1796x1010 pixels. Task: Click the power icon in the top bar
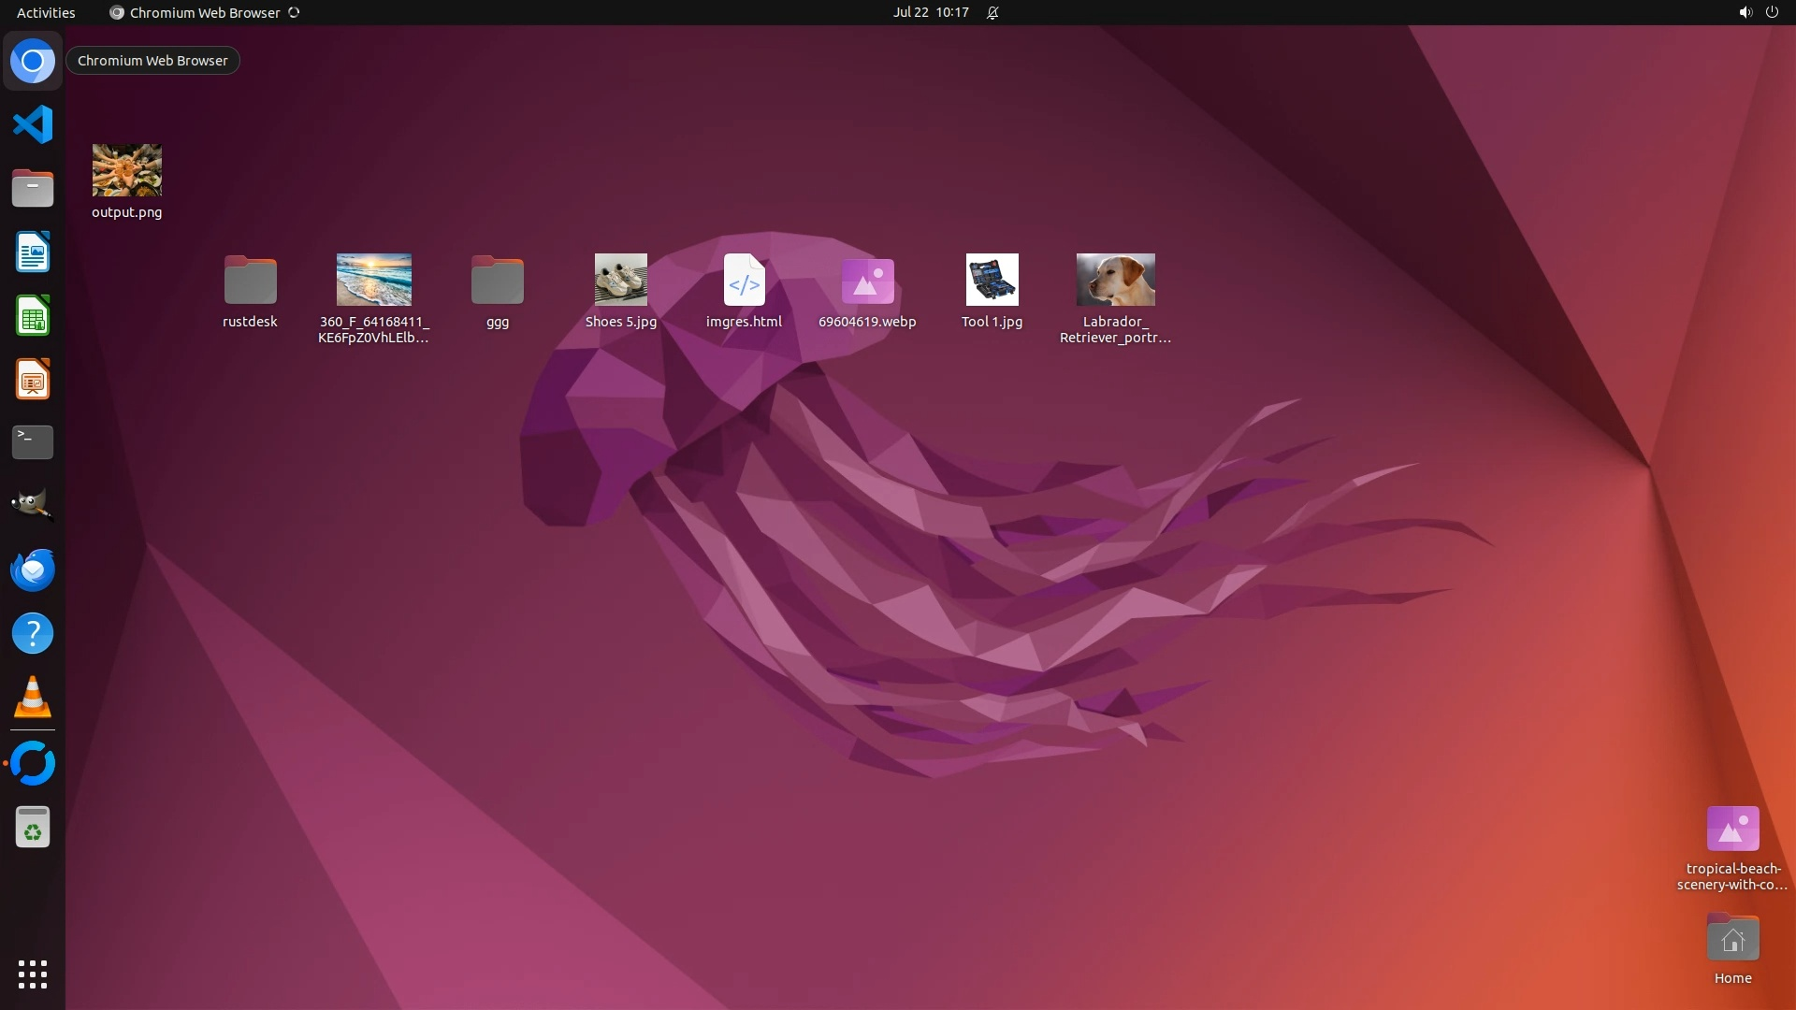(x=1772, y=12)
